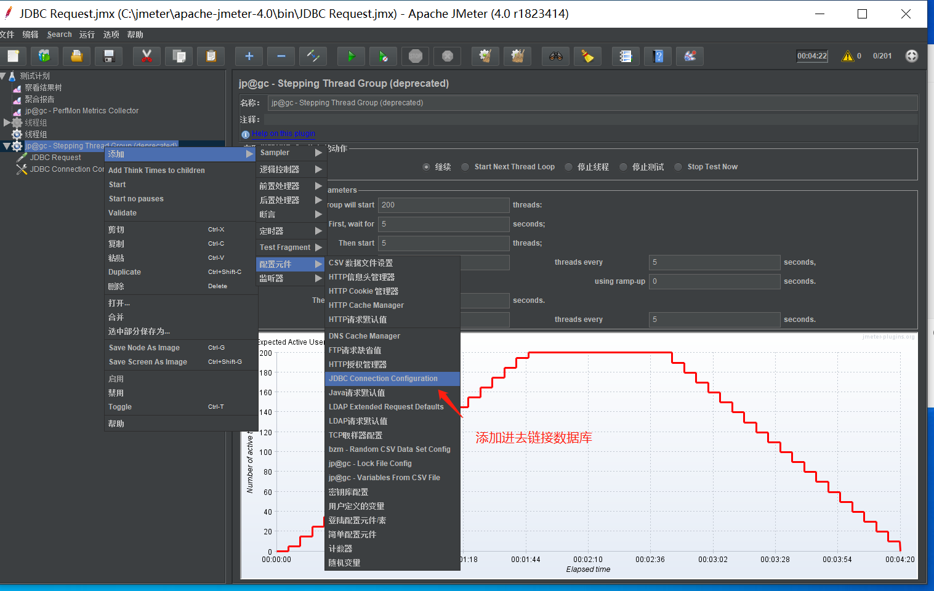Choose Validate in context menu
Screen dimensions: 934x591
point(180,213)
